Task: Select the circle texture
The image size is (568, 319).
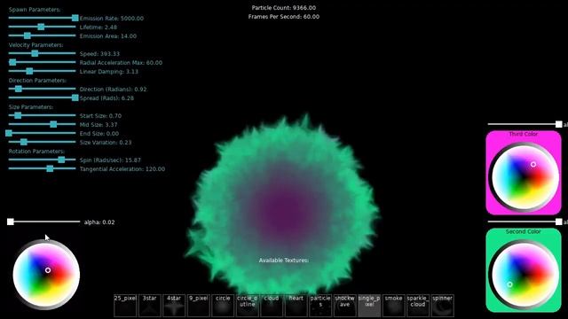Action: pos(223,306)
